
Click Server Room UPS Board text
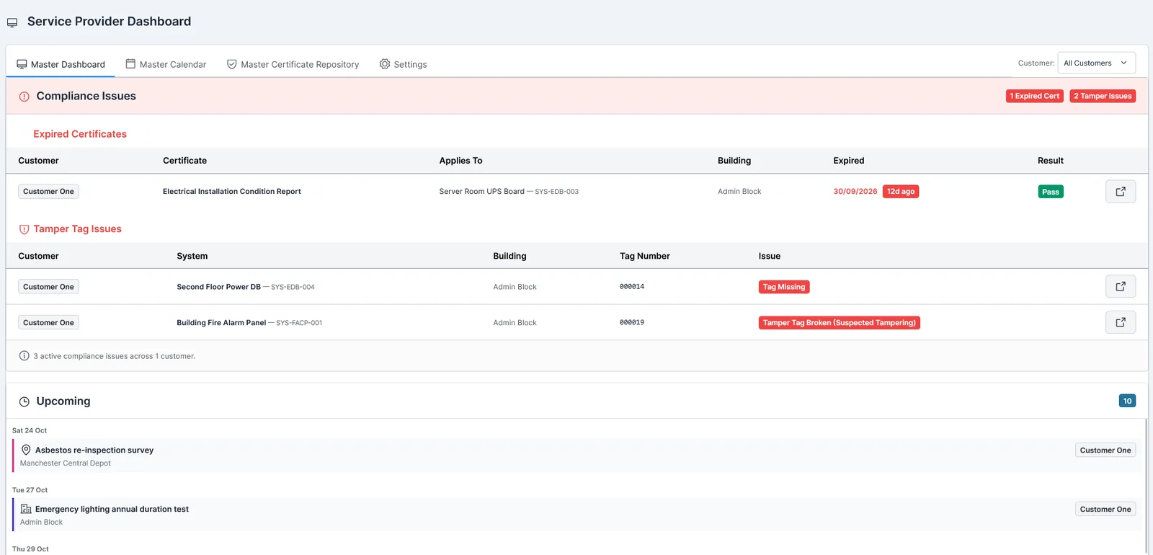(481, 192)
